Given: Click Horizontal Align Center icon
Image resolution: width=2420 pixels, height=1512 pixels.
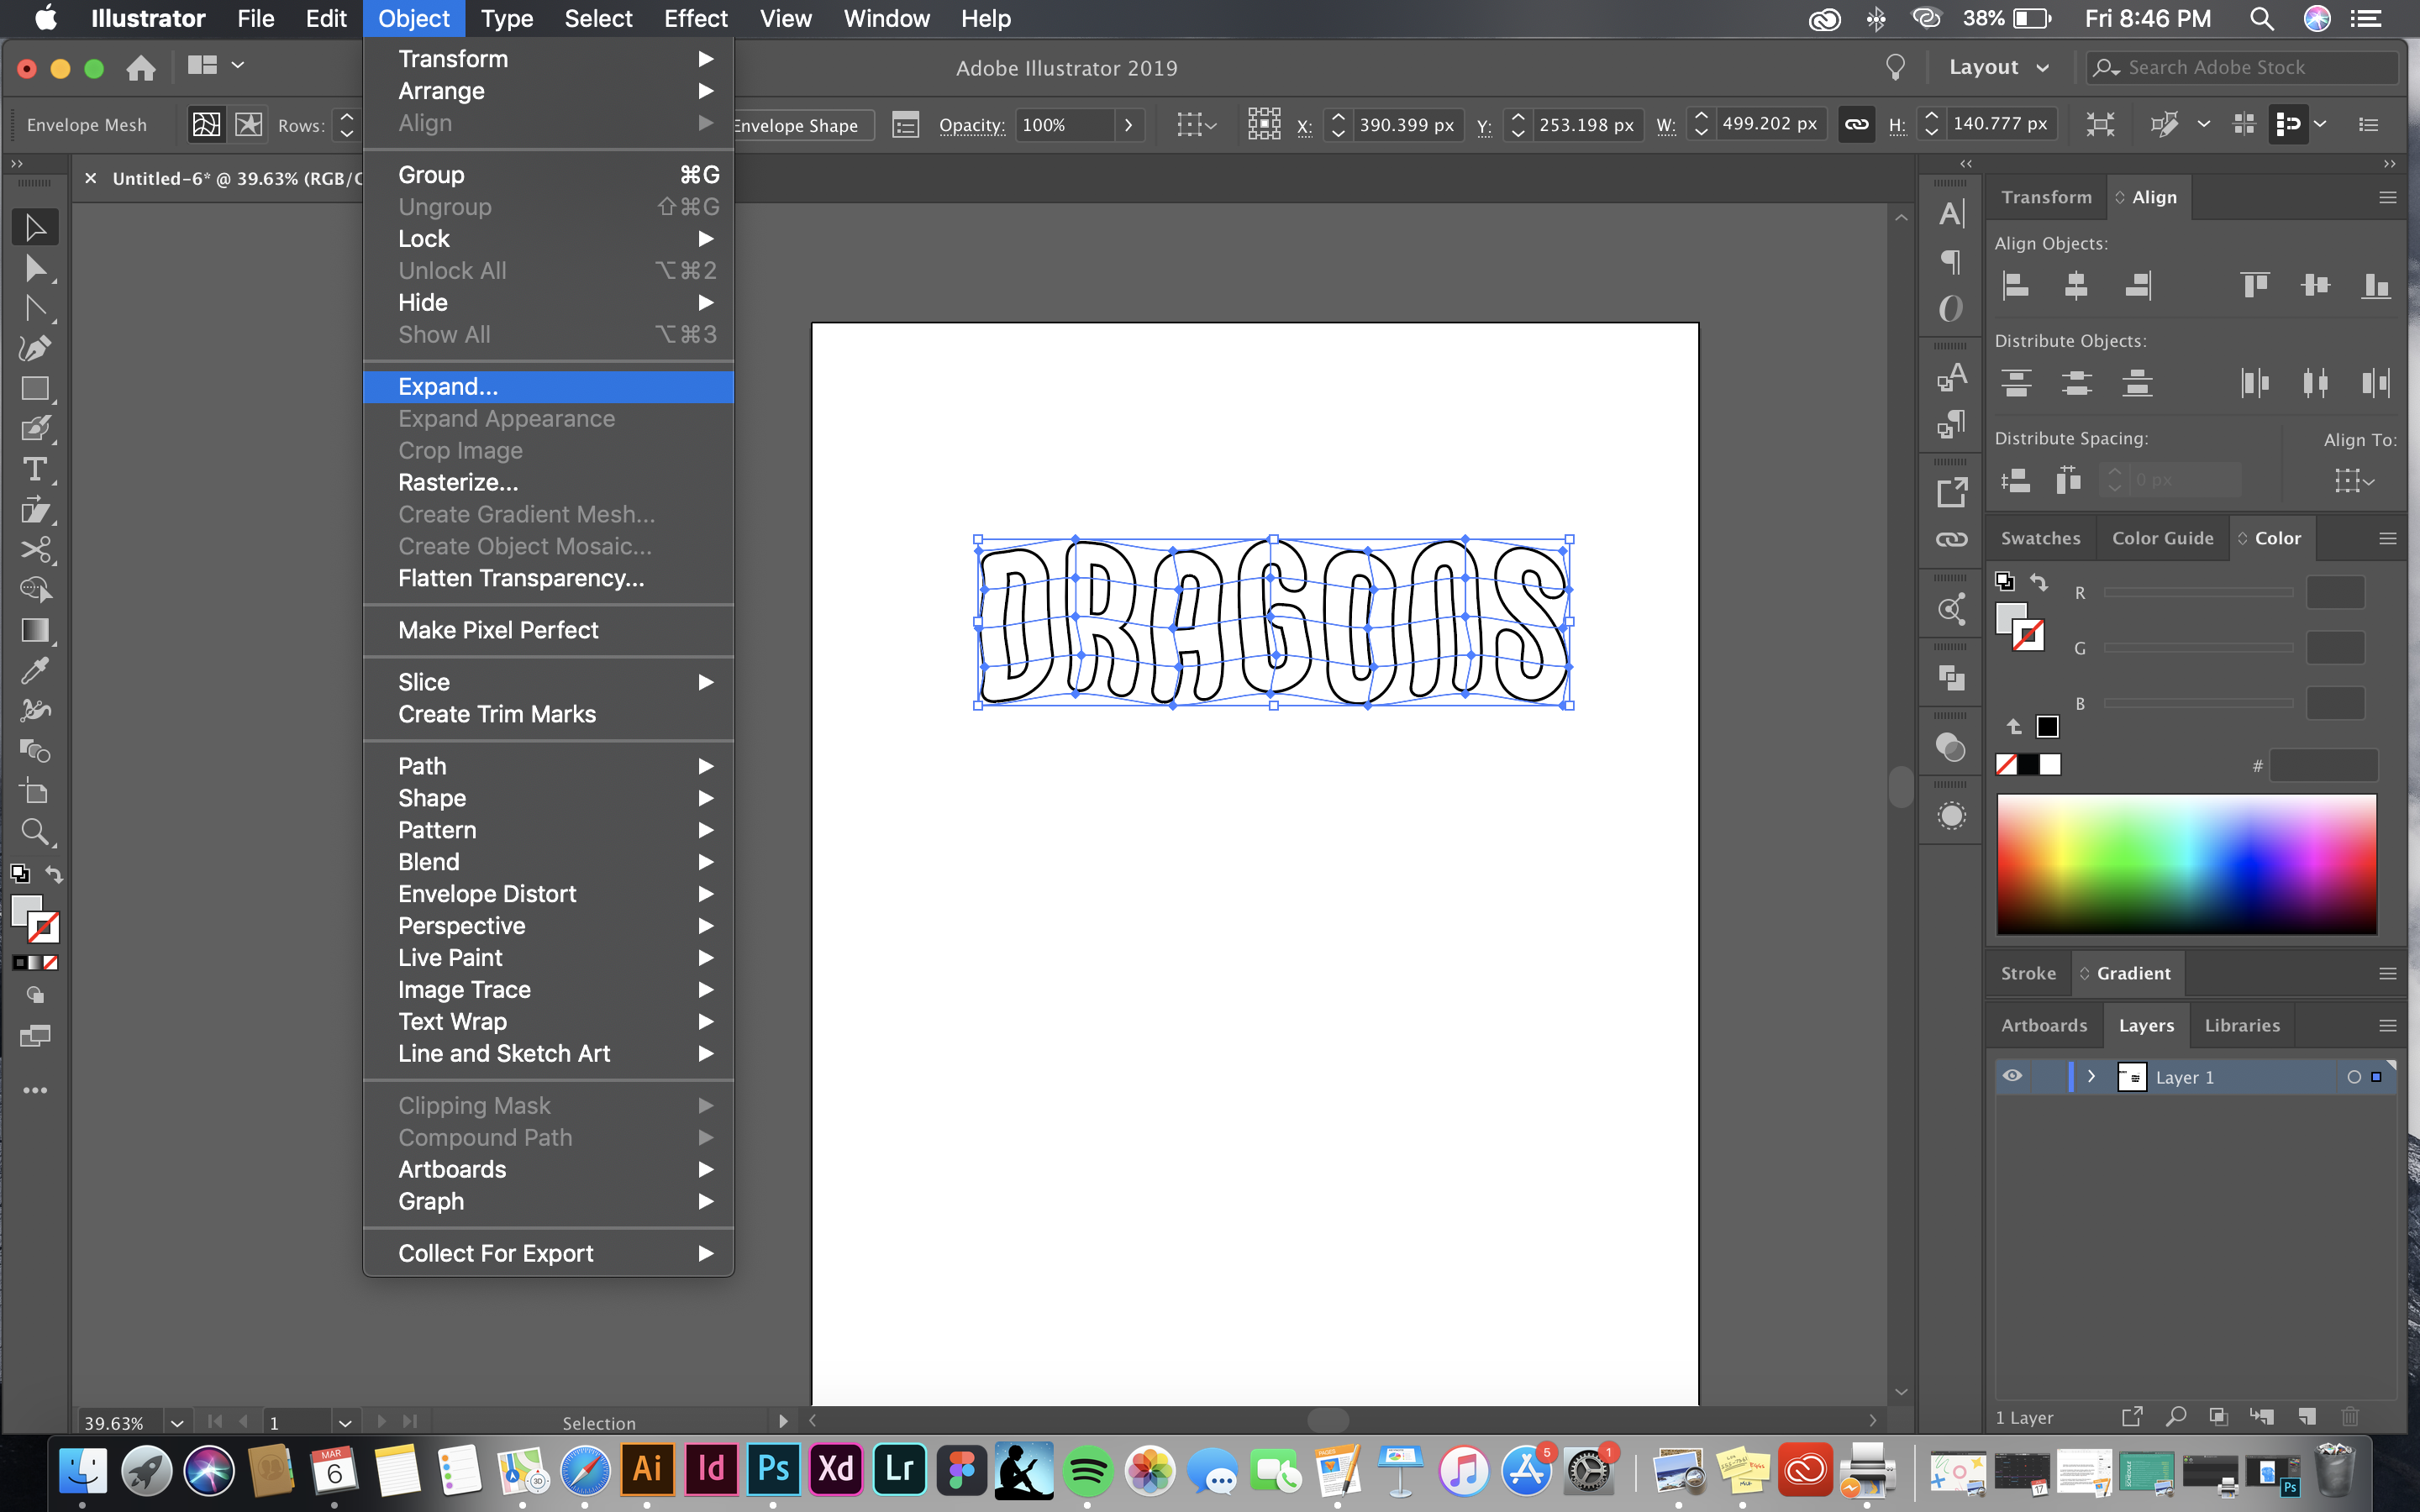Looking at the screenshot, I should click(x=2076, y=286).
